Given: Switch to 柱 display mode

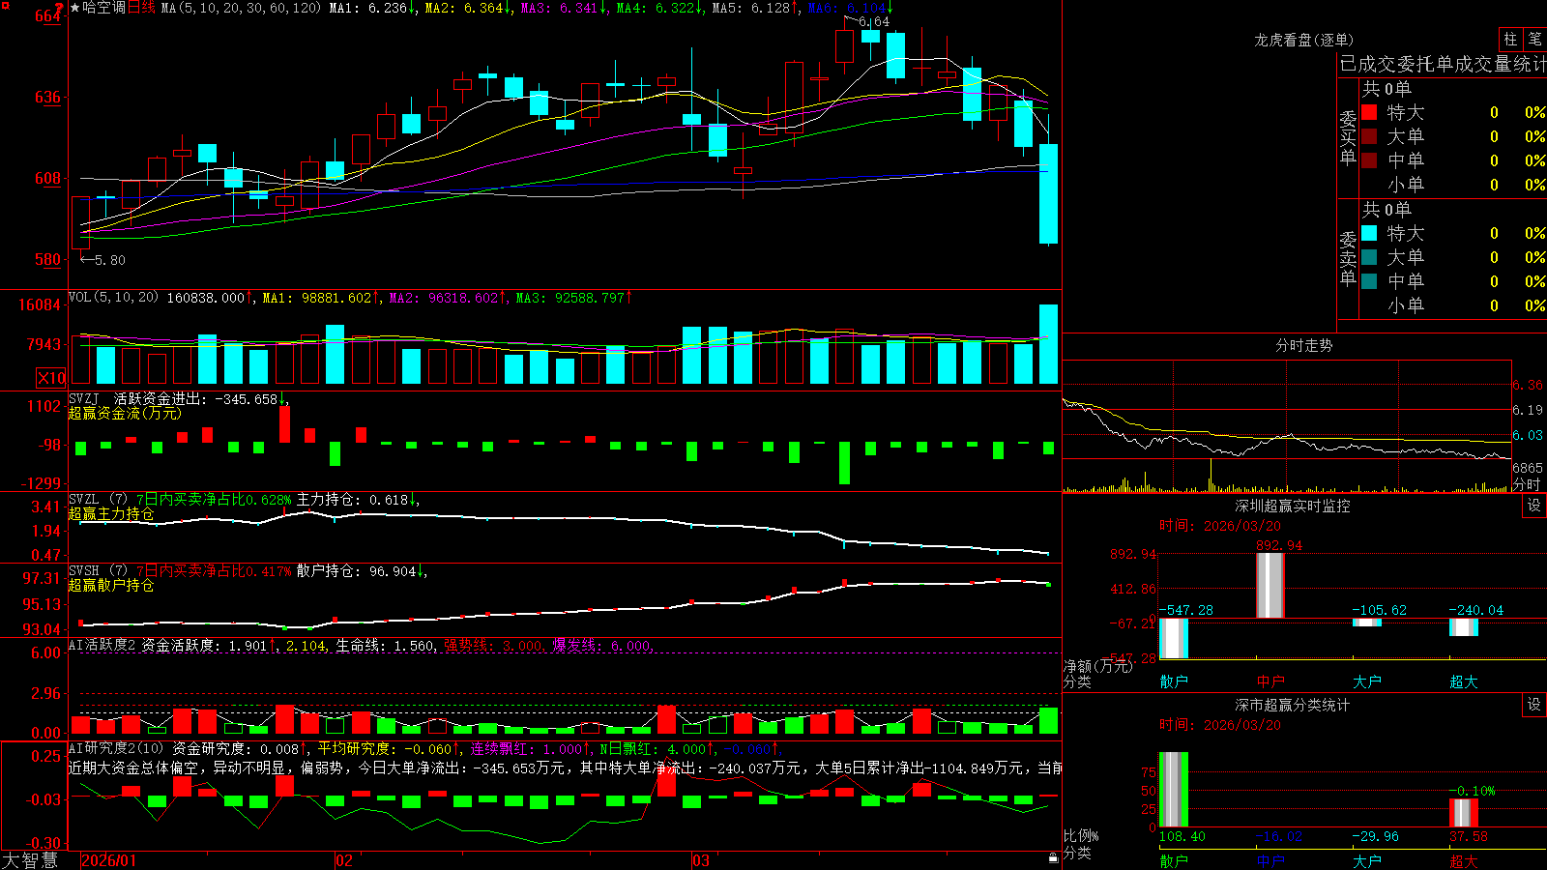Looking at the screenshot, I should point(1510,39).
